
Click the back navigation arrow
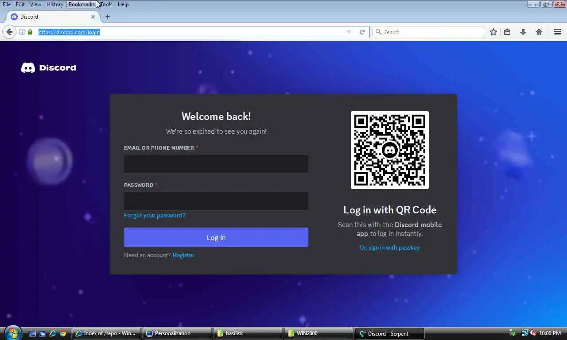pos(9,32)
